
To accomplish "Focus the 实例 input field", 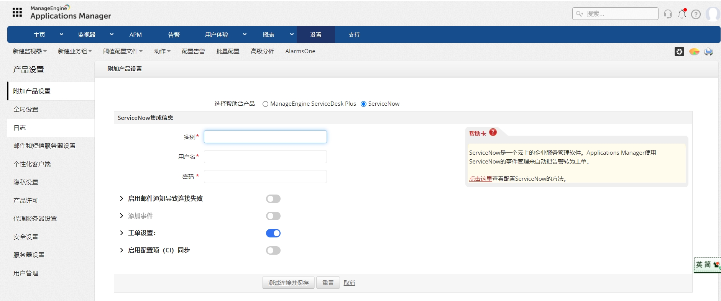I will click(265, 137).
